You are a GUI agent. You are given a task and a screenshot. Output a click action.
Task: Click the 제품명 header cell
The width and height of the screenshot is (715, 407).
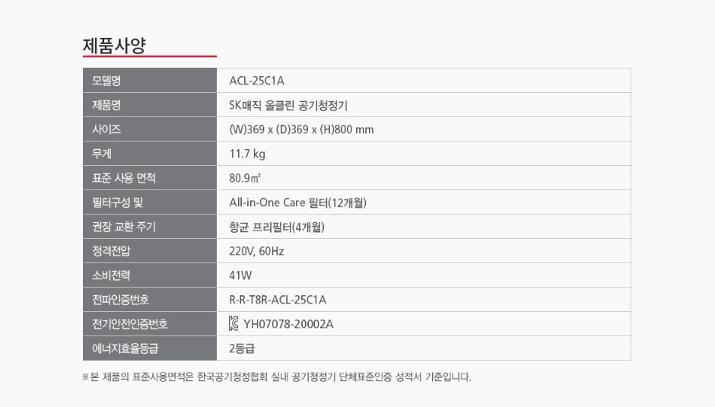[150, 105]
